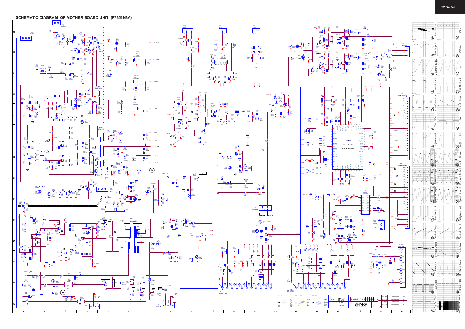Click the first checkmark in title block

click(x=280, y=303)
